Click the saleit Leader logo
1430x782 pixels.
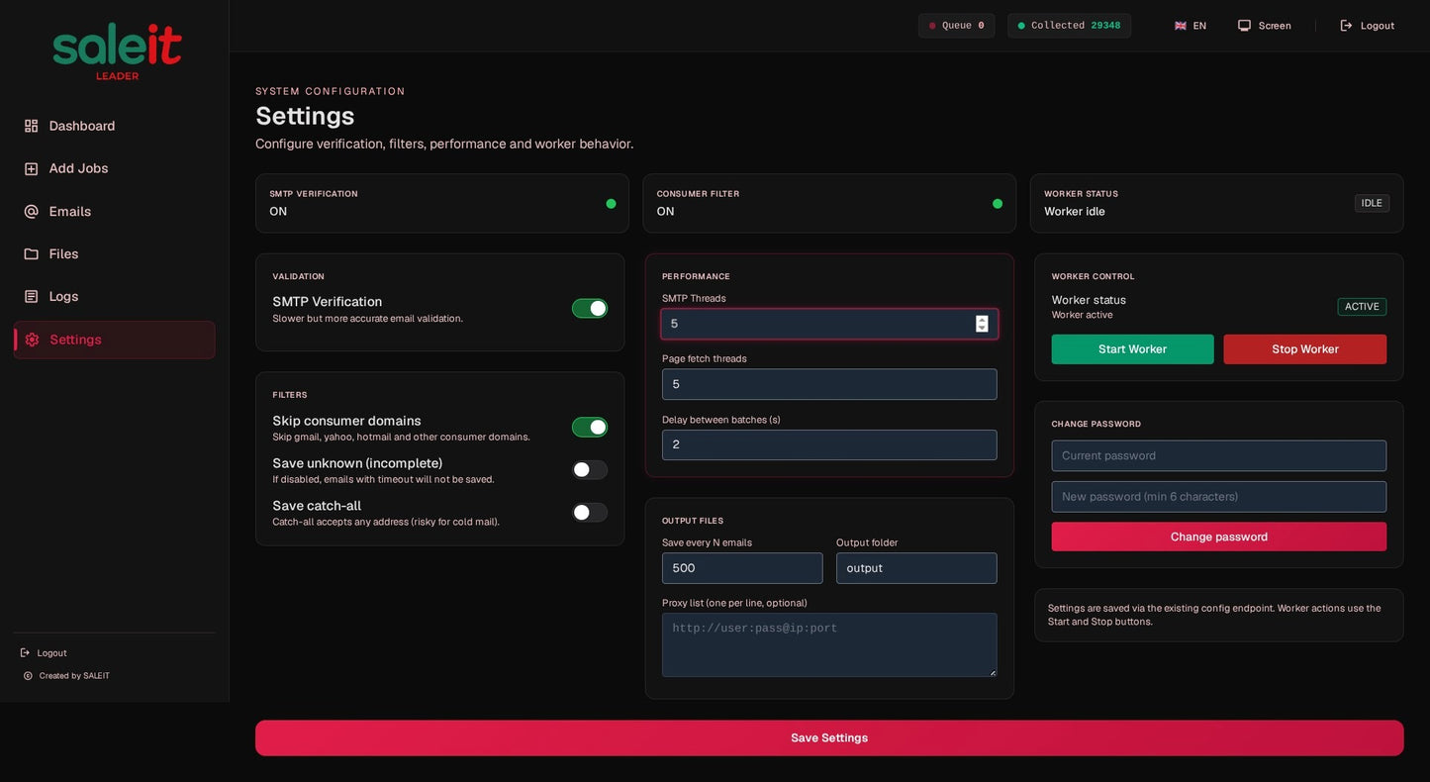[117, 51]
